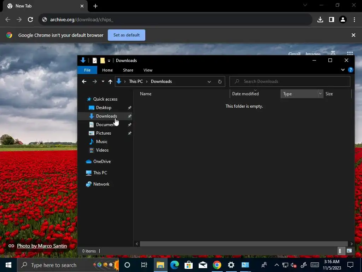Open the Windows Start button

pyautogui.click(x=8, y=265)
